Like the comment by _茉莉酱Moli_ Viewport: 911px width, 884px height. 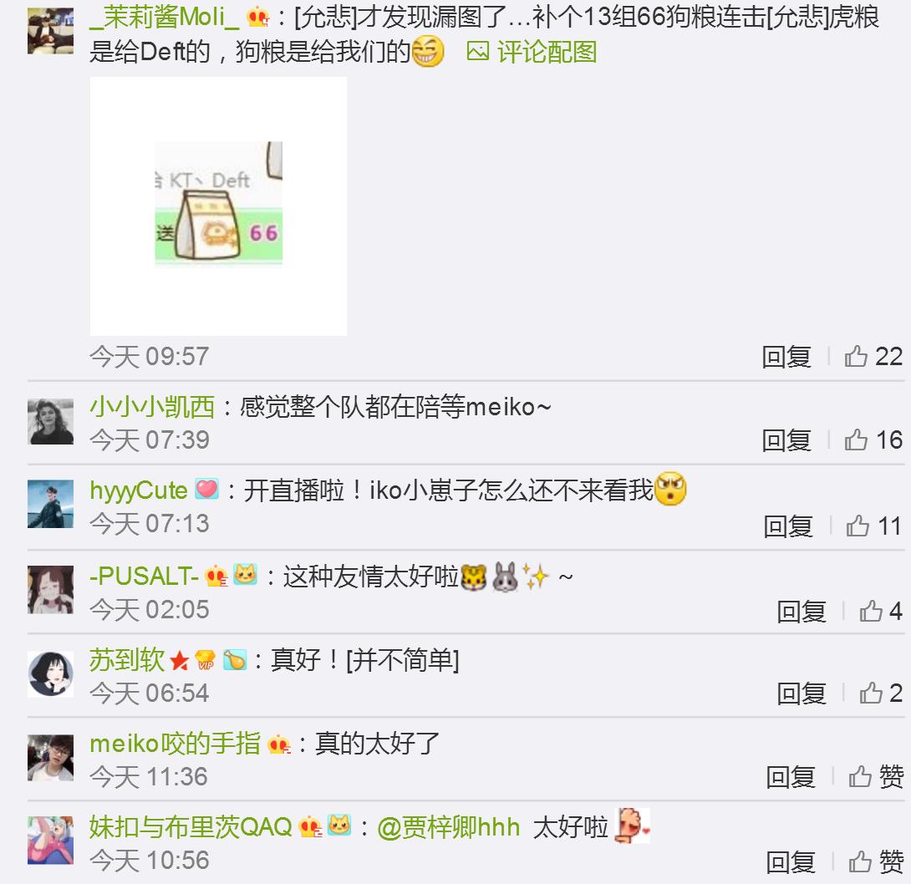(x=873, y=356)
